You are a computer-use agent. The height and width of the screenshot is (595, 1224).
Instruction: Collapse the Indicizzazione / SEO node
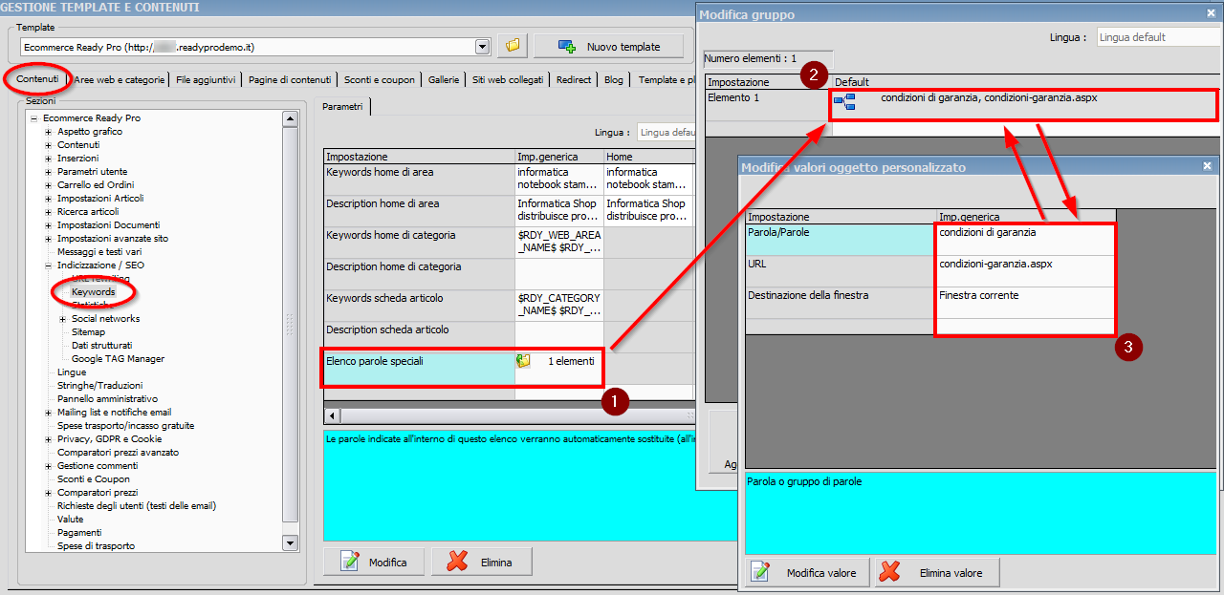(49, 266)
